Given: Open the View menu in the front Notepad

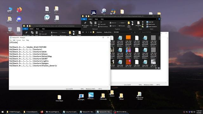Looking at the screenshot, I should tap(23, 40).
